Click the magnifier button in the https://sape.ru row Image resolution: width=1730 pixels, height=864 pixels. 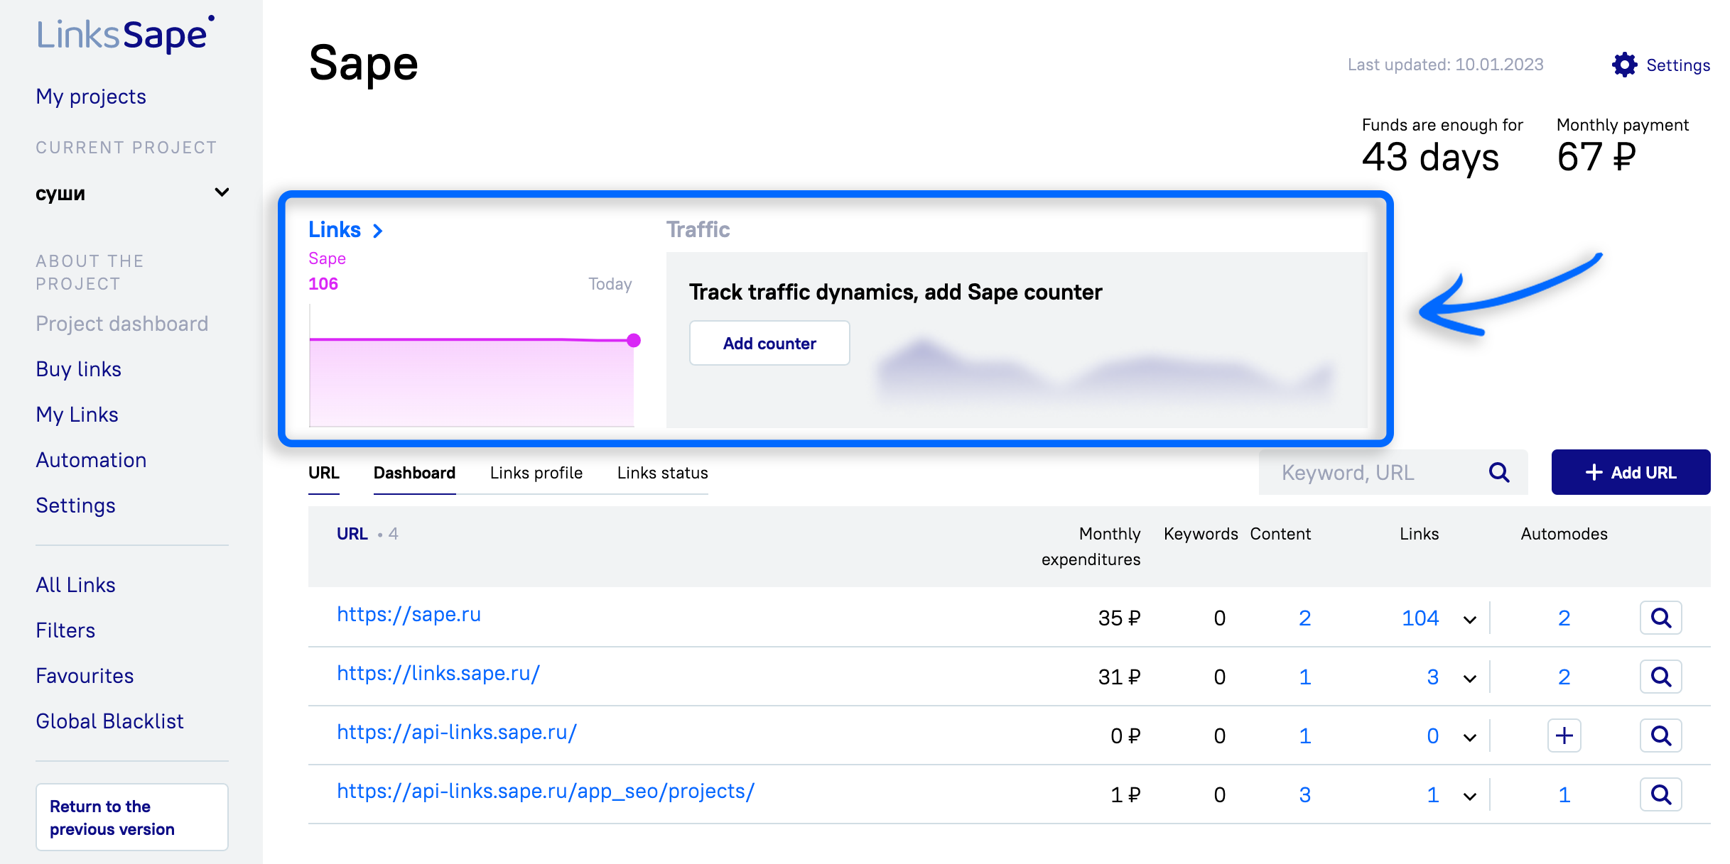pyautogui.click(x=1660, y=618)
